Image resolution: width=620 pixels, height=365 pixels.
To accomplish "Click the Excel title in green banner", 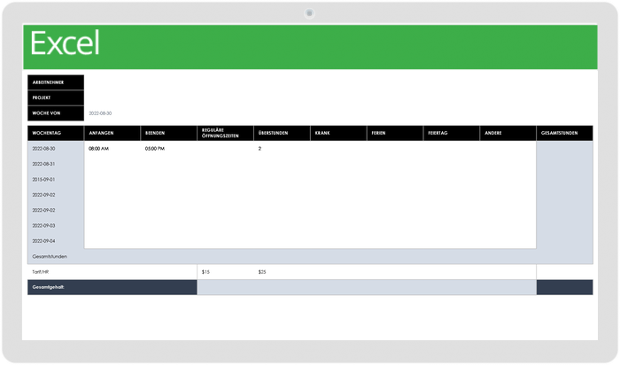I will click(65, 43).
